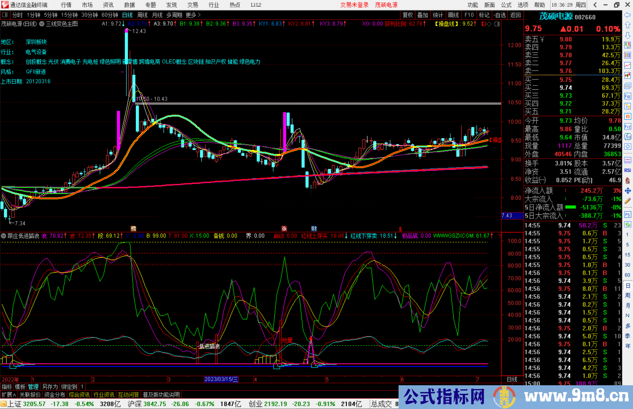Click the 统计 button in the chart toolbar
The image size is (633, 409).
438,15
